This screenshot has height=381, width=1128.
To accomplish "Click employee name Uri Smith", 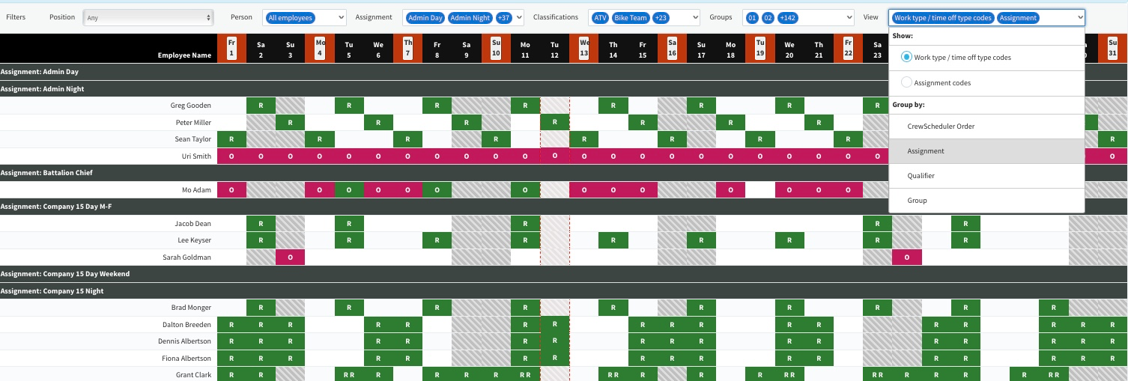I will 196,156.
